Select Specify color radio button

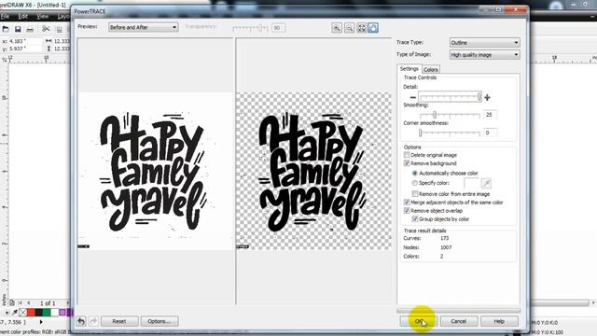click(415, 183)
